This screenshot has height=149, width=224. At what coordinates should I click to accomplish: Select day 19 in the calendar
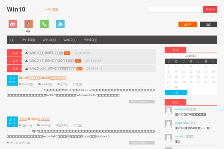point(198,77)
